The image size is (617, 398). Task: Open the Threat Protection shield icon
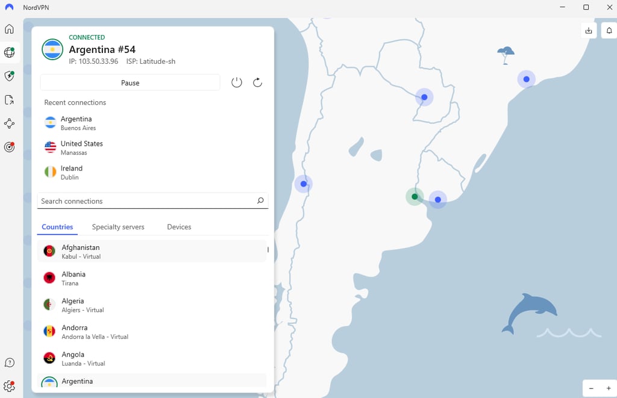(x=10, y=76)
